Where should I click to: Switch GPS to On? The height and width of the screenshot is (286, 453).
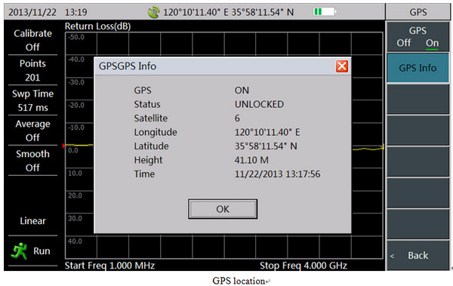(x=432, y=43)
